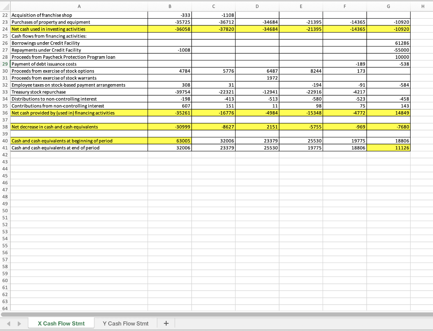Select column D header
The height and width of the screenshot is (331, 433).
[257, 6]
